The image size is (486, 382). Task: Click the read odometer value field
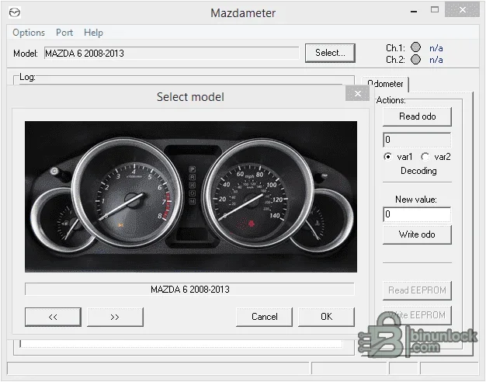417,140
